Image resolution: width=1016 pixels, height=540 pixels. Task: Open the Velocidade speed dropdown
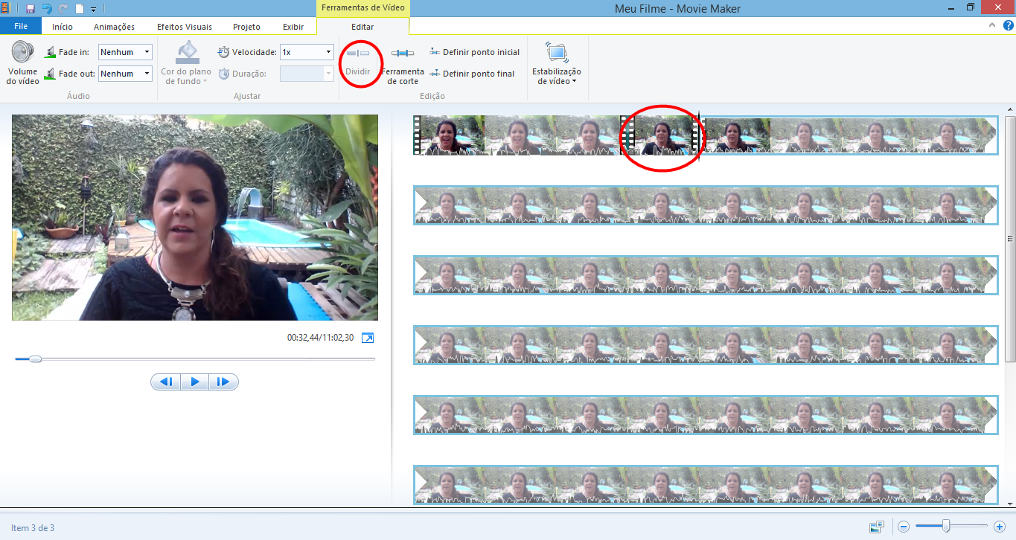[328, 51]
